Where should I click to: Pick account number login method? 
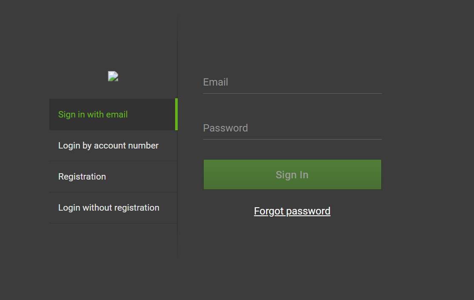point(108,146)
